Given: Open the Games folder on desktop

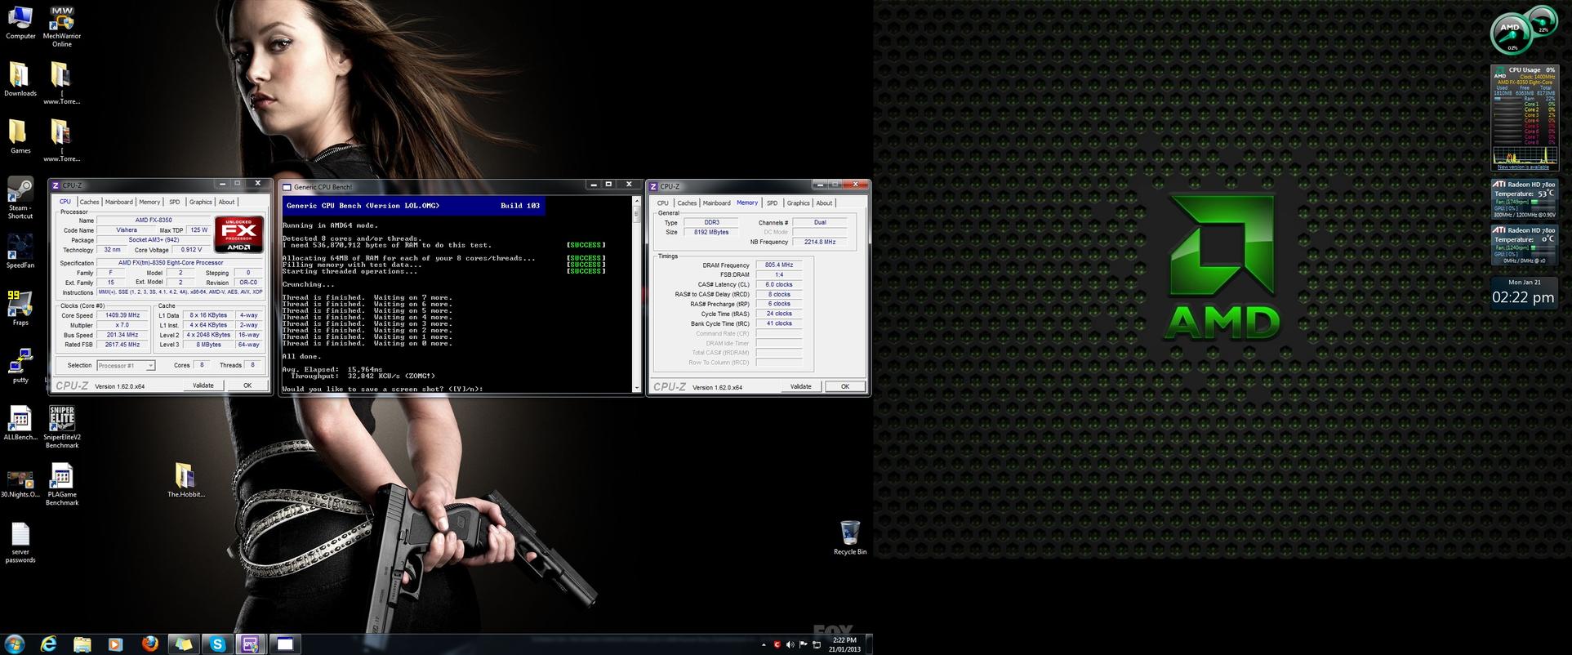Looking at the screenshot, I should [x=20, y=136].
